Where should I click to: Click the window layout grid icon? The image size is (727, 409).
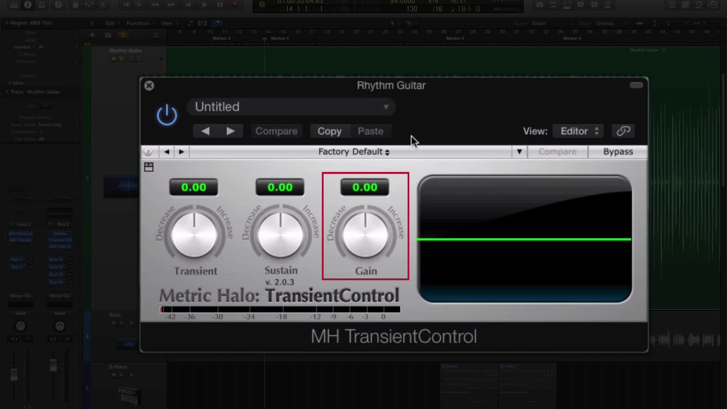149,167
